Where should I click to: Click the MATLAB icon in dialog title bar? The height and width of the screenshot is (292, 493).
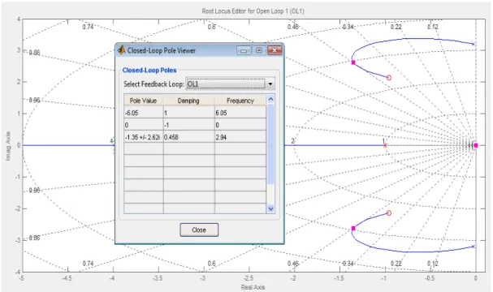pos(121,49)
